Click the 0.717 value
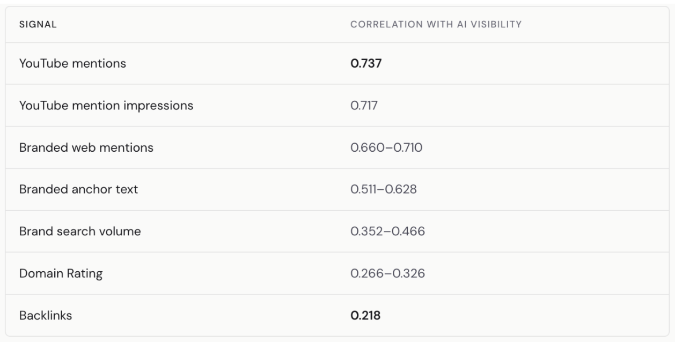This screenshot has width=675, height=342. click(364, 106)
